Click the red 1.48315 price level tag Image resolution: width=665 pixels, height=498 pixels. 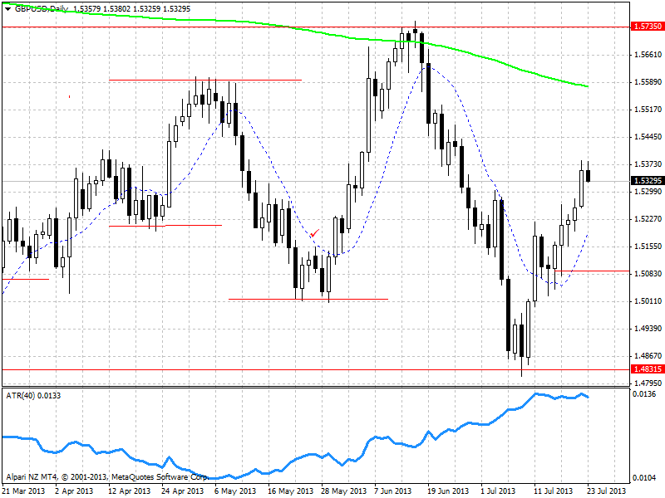tap(648, 369)
